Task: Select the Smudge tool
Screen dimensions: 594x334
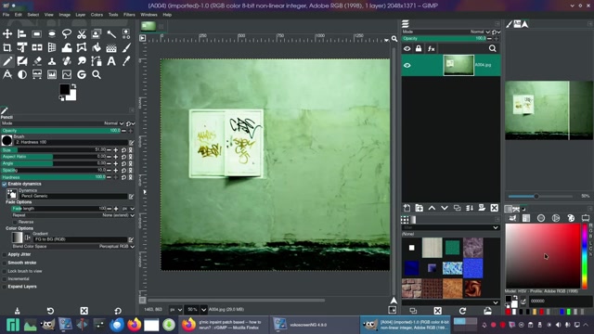Action: point(82,61)
